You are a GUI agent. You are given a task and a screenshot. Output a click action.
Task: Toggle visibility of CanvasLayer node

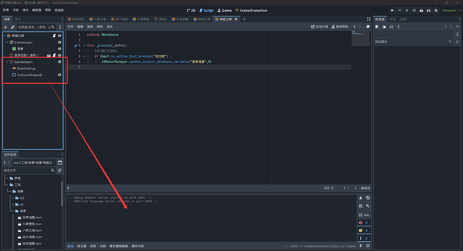point(59,42)
